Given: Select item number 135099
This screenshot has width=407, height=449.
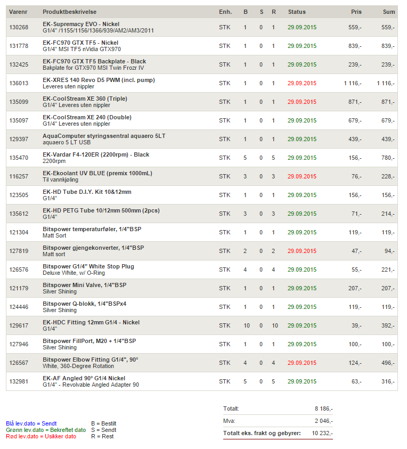Looking at the screenshot, I should pos(19,102).
